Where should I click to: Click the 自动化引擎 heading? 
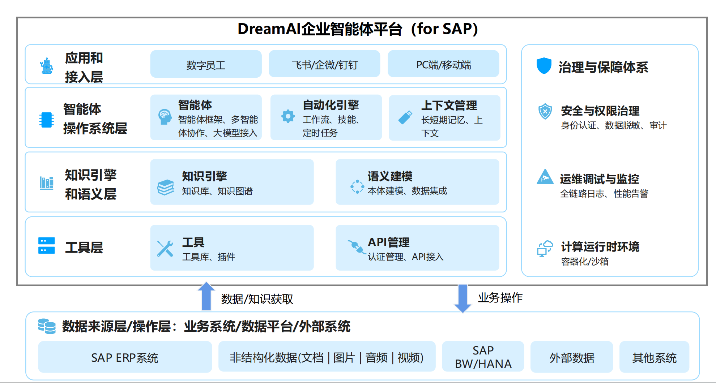331,105
